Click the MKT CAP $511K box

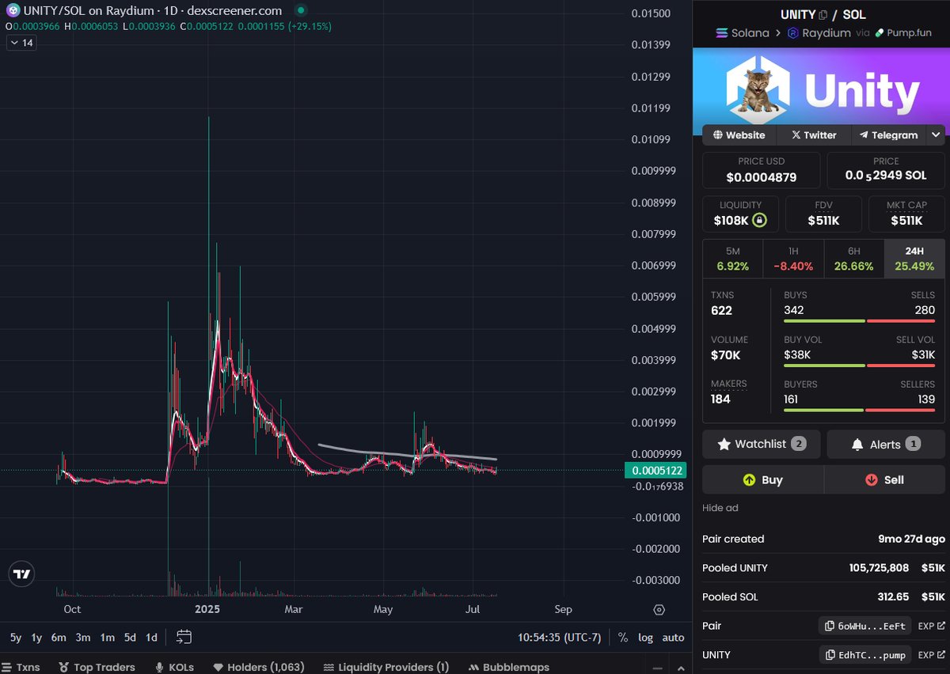coord(906,214)
